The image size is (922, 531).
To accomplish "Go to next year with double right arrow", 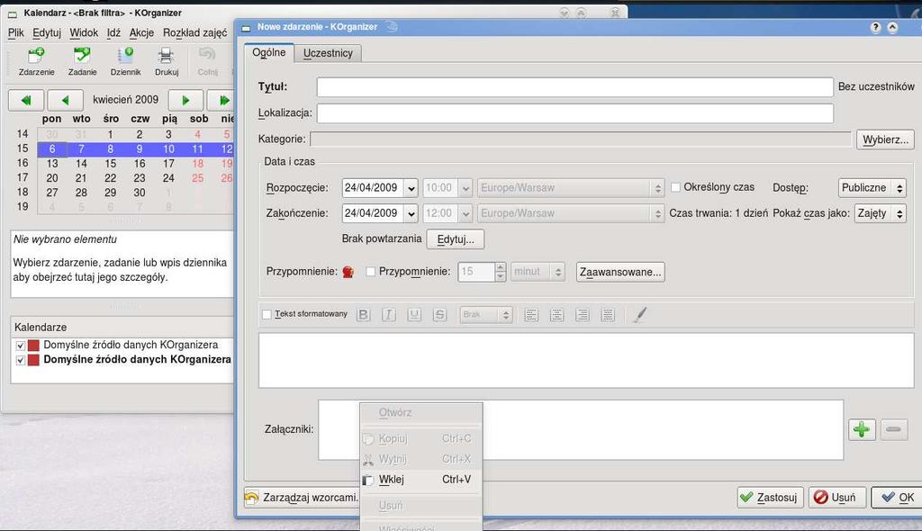I will (223, 100).
